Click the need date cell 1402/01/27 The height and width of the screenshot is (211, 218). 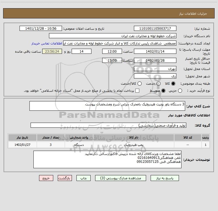pos(22,145)
